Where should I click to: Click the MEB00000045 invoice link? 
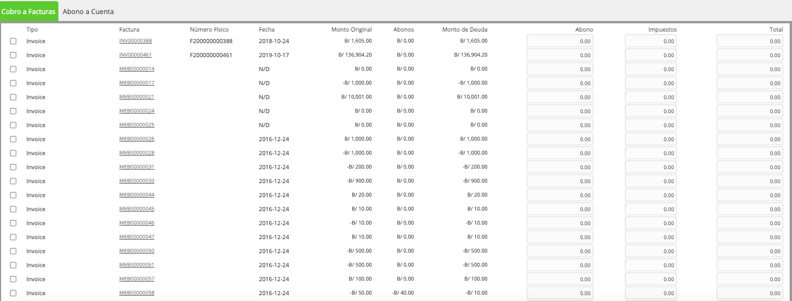coord(137,209)
